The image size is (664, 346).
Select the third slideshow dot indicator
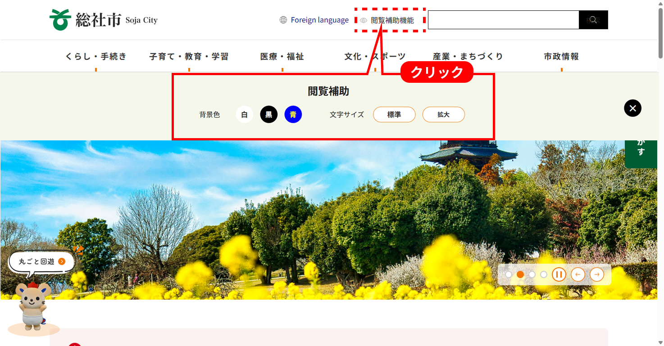pyautogui.click(x=532, y=274)
